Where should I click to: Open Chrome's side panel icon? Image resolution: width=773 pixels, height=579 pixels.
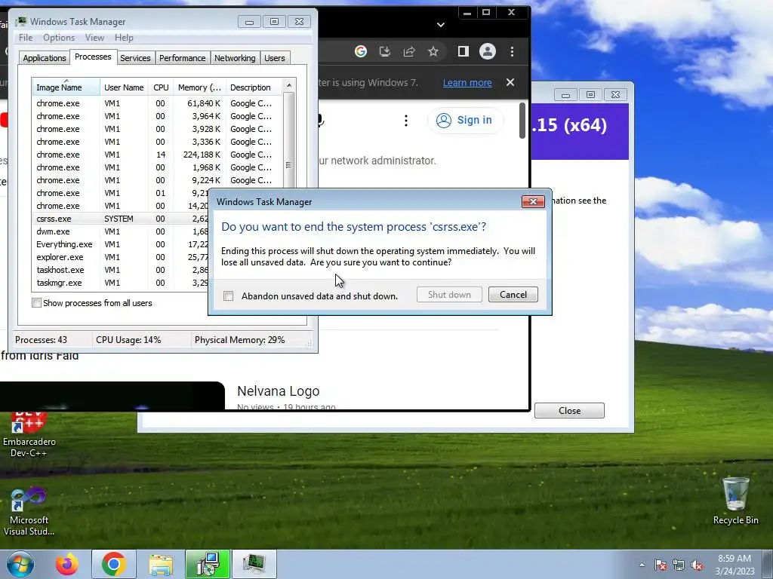[x=463, y=51]
